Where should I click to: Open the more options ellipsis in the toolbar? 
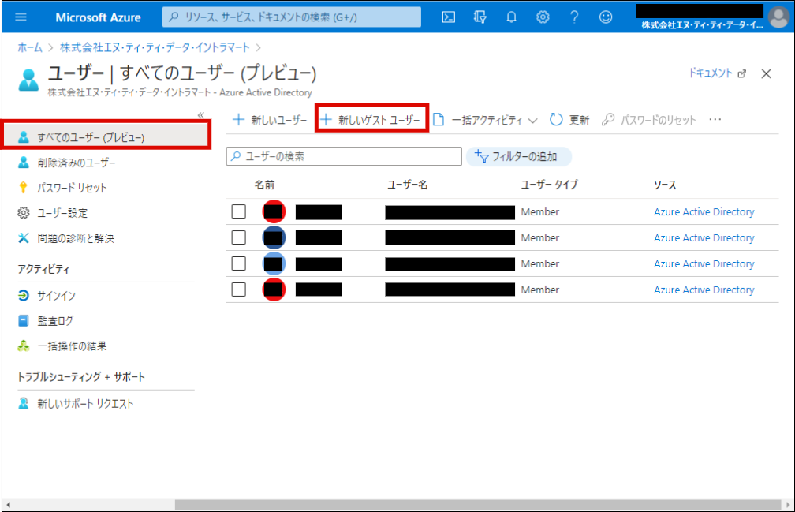pyautogui.click(x=715, y=120)
